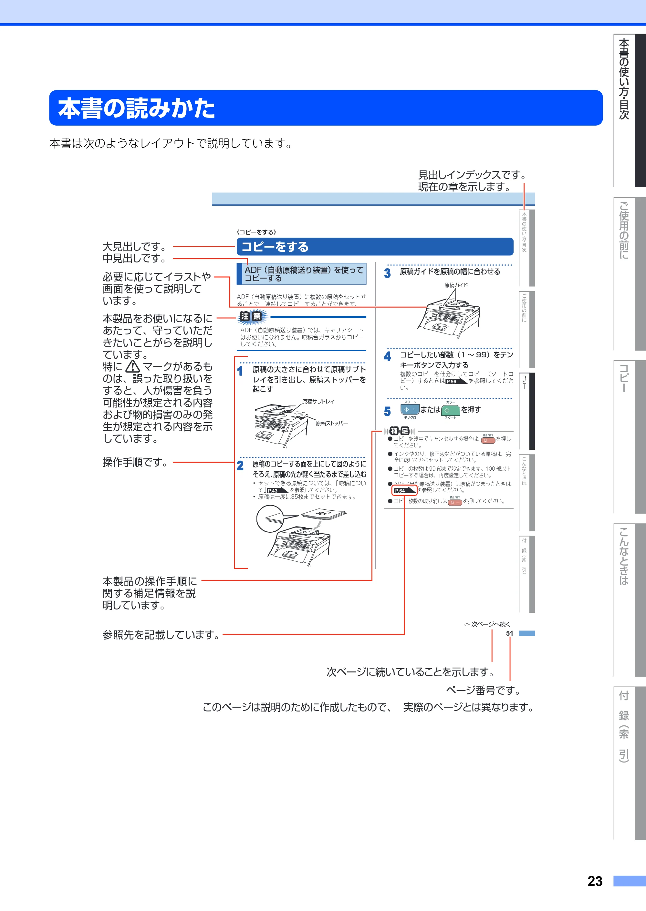Click the sample page number 51

click(509, 634)
